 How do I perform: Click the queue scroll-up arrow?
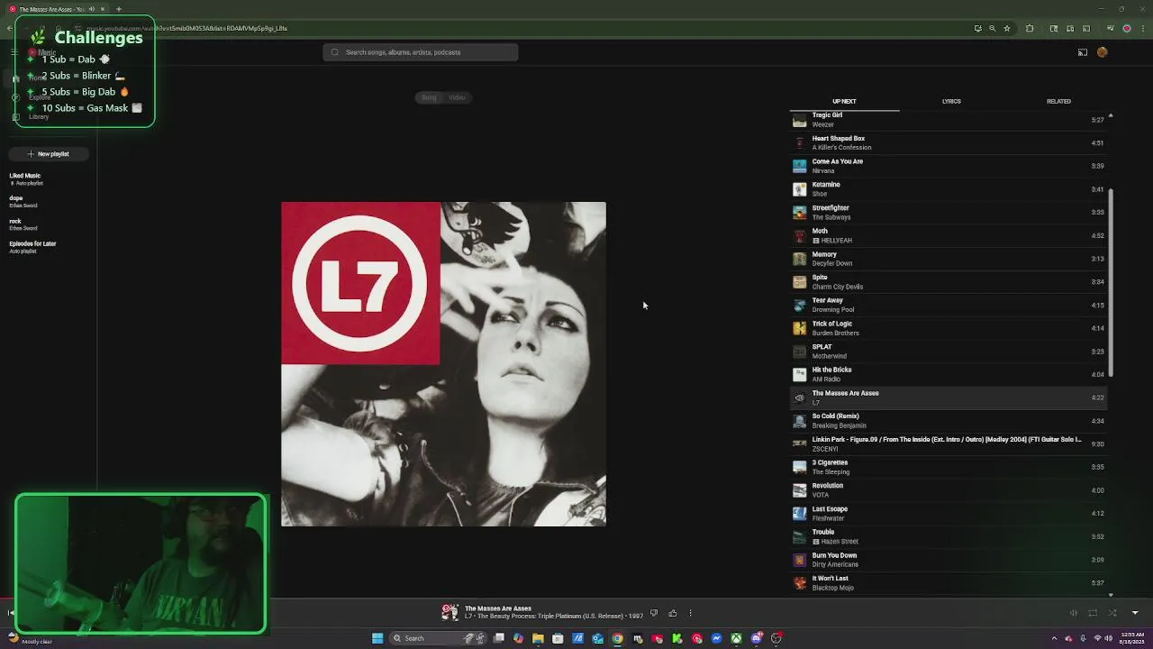click(x=1111, y=115)
